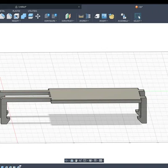Click the Orbit navigation icon
This screenshot has width=168, height=168.
[66, 160]
